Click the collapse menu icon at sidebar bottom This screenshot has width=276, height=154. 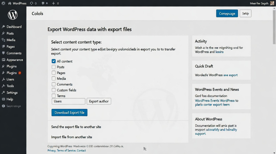pyautogui.click(x=3, y=106)
